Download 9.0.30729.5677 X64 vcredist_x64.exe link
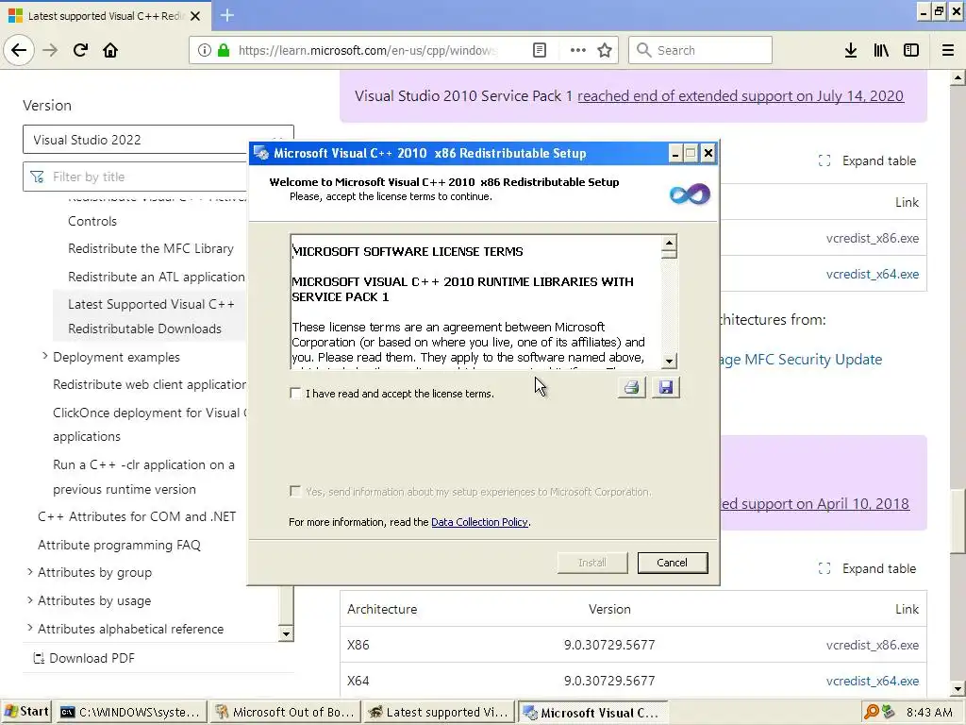The width and height of the screenshot is (966, 725). (873, 681)
